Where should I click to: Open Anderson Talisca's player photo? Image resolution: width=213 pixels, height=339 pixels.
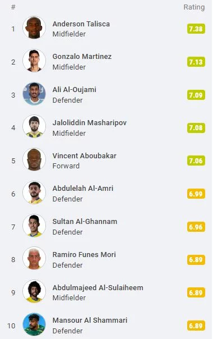34,28
